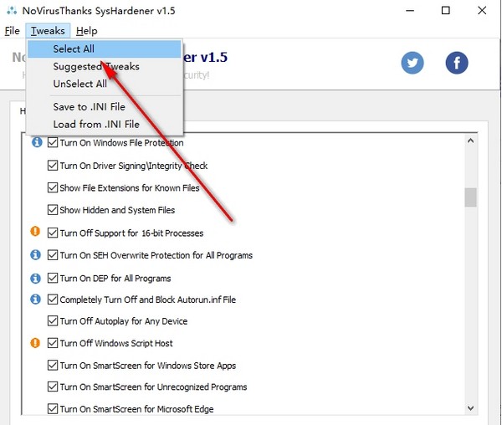This screenshot has width=502, height=425.
Task: Choose Suggested Tweaks menu entry
Action: click(x=105, y=66)
